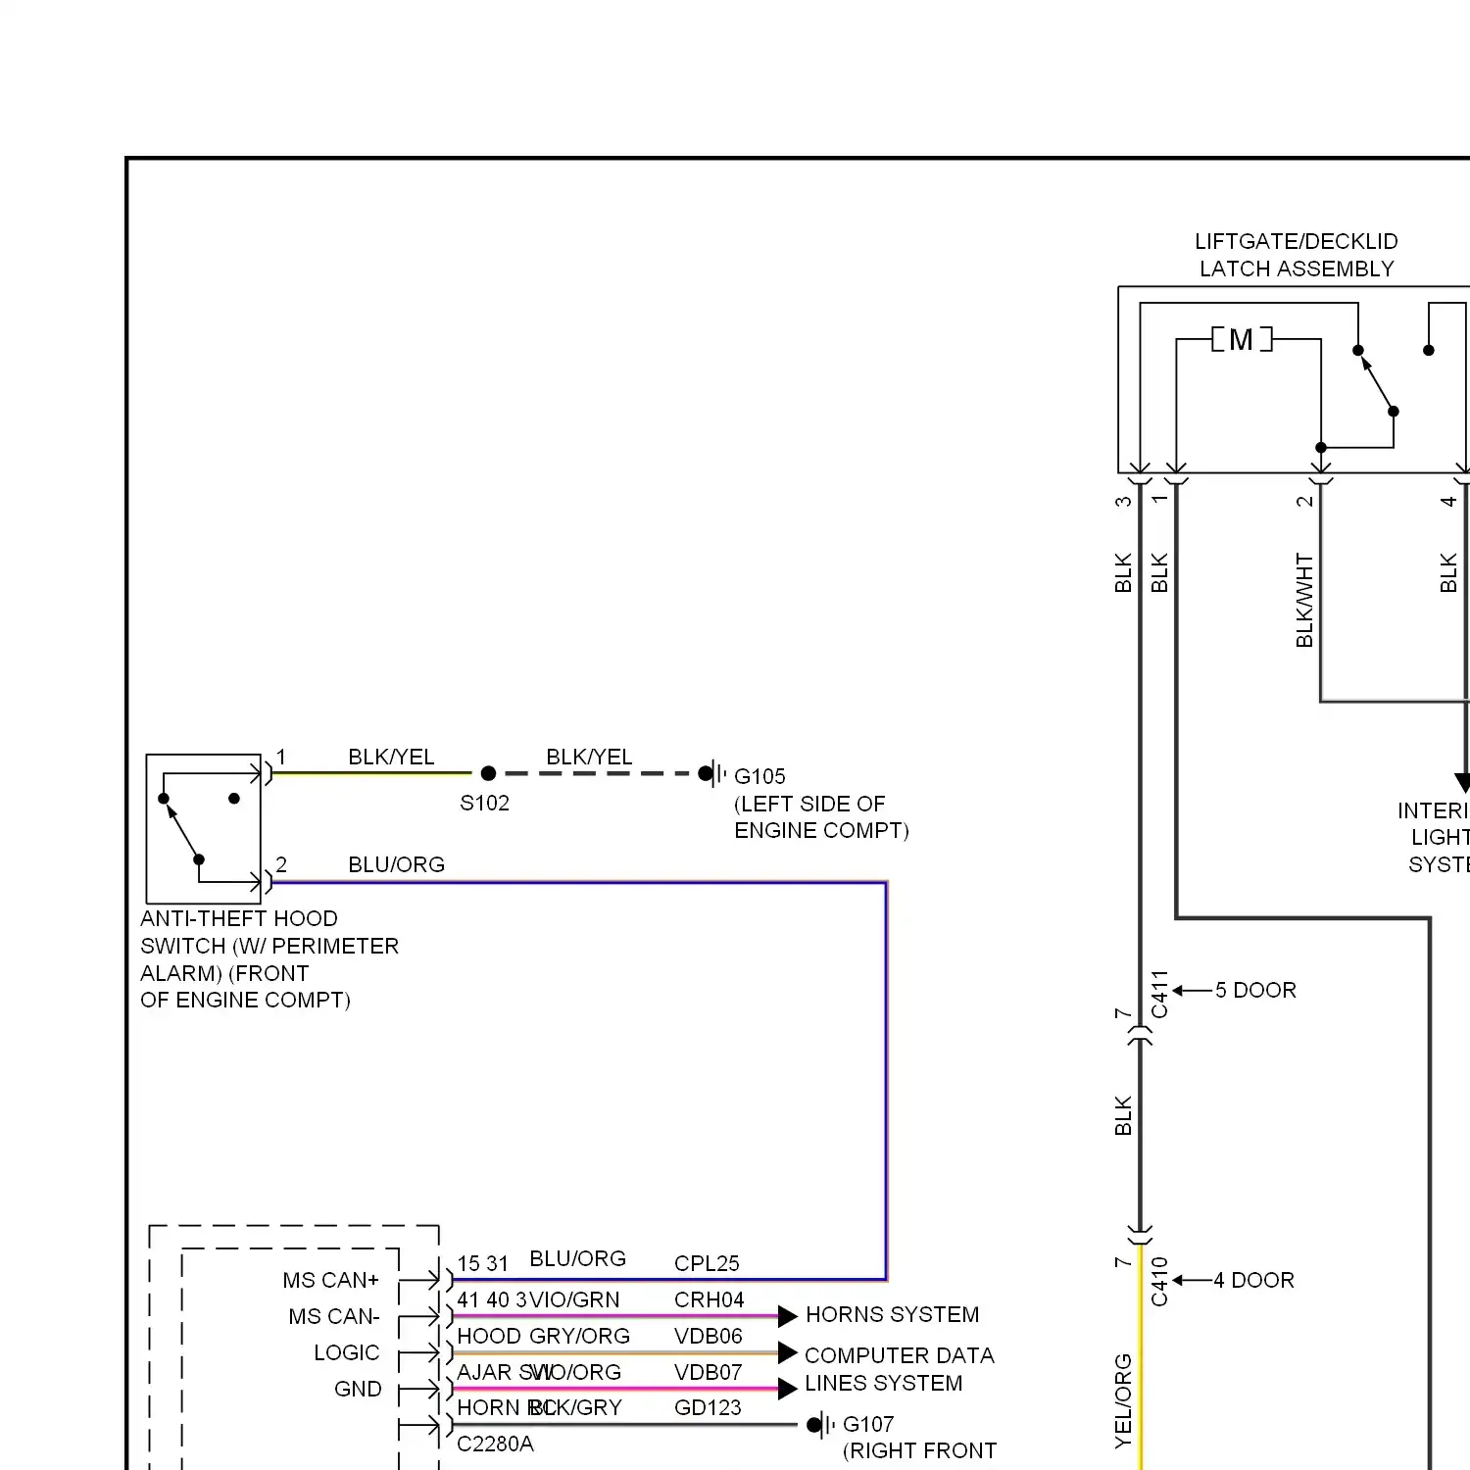Image resolution: width=1470 pixels, height=1470 pixels.
Task: Click the MS CAN+ module label
Action: [x=330, y=1280]
